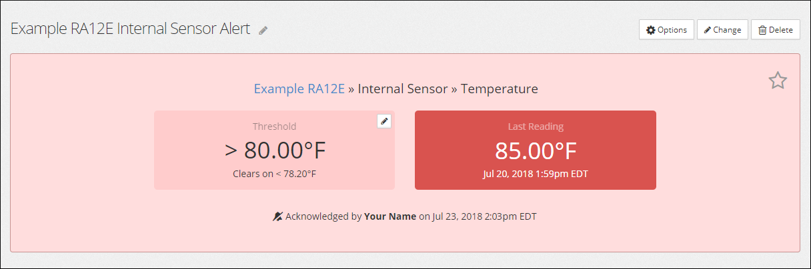The width and height of the screenshot is (811, 269).
Task: Click the Last Reading label
Action: pos(536,127)
